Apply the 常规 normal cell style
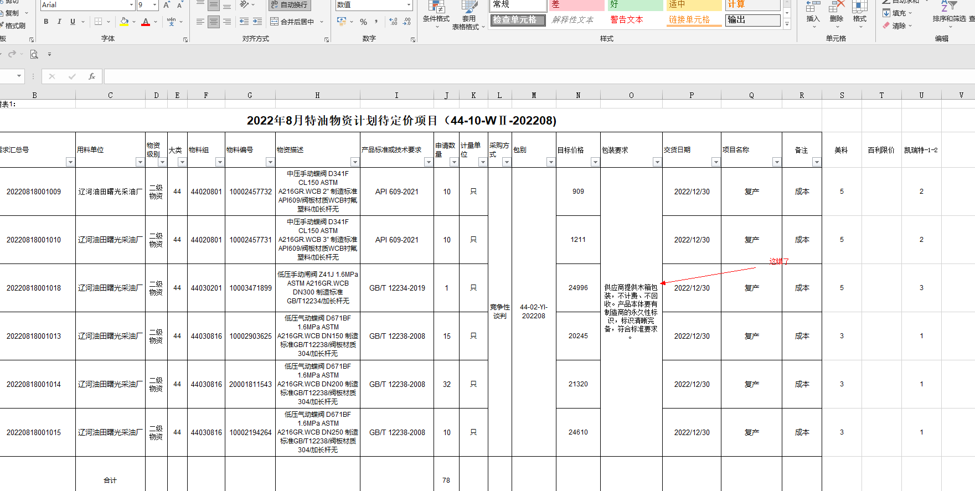This screenshot has height=491, width=975. pyautogui.click(x=518, y=5)
